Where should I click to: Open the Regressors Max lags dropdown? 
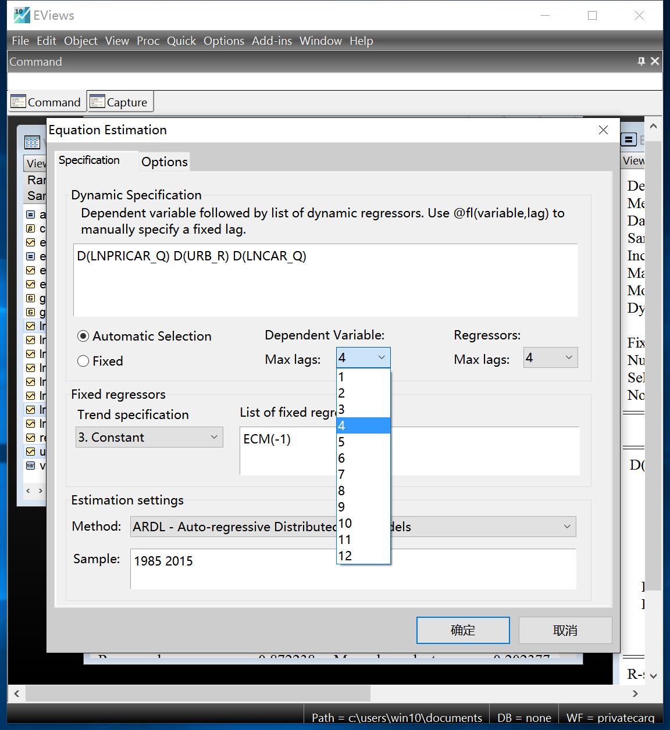pos(568,357)
